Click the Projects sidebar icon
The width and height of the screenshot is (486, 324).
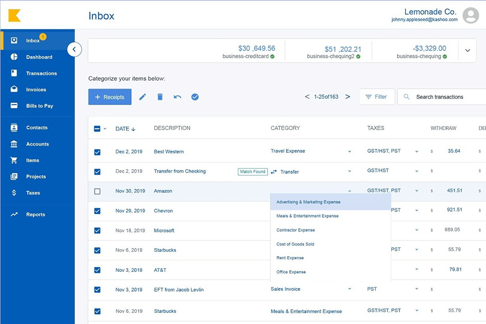14,176
